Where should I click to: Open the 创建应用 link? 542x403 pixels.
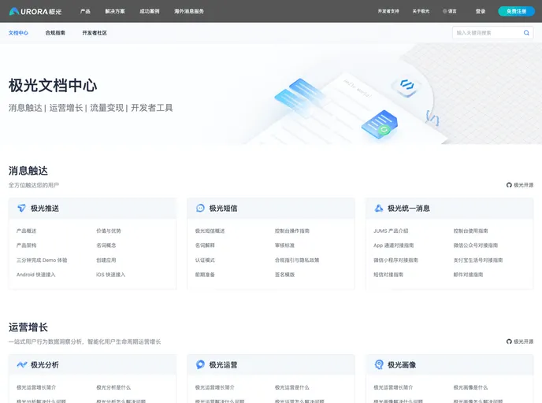coord(106,260)
